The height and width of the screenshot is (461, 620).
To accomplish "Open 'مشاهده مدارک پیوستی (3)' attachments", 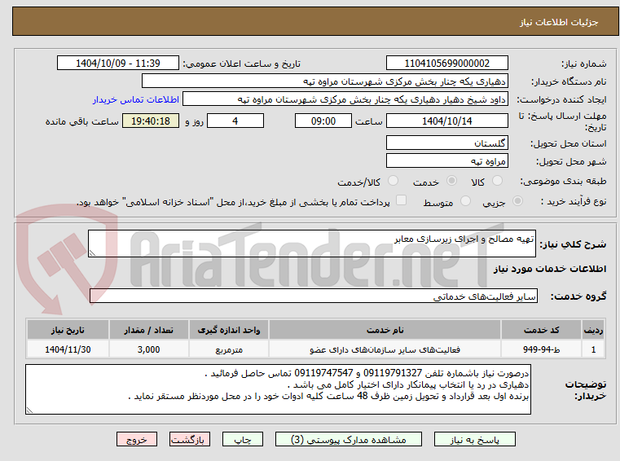I will click(x=349, y=439).
